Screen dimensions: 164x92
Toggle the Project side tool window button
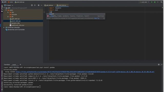coord(2,8)
